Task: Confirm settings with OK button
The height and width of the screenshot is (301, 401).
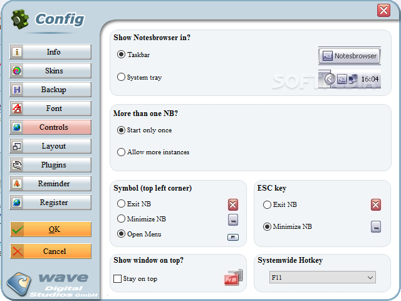Action: (51, 230)
